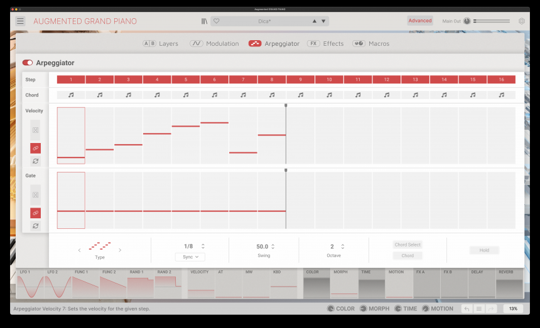
Task: Click the MORPH macro knob
Action: (364, 309)
